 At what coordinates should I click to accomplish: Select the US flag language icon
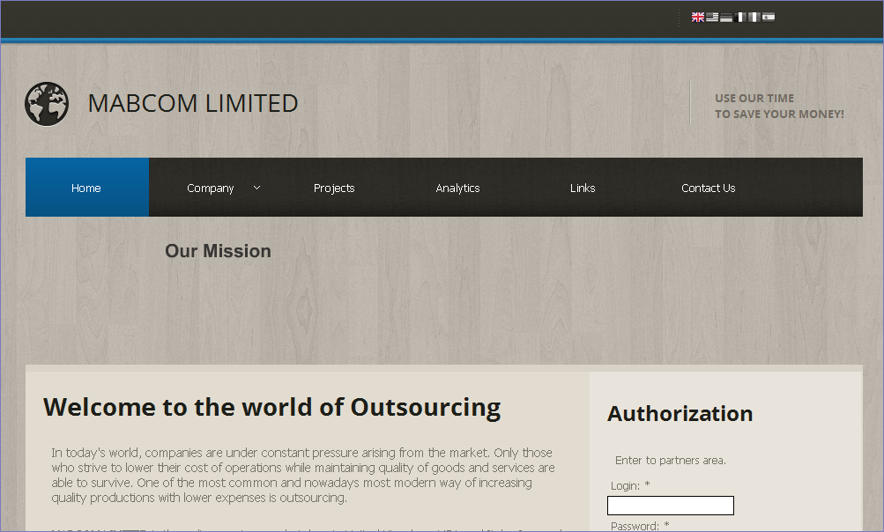pos(712,18)
